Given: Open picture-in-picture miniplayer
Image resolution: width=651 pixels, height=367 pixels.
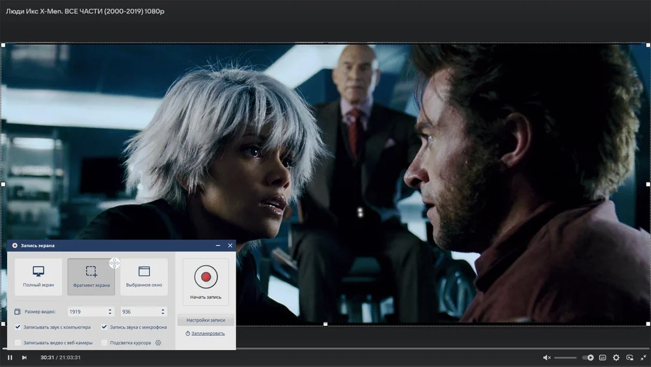Looking at the screenshot, I should pyautogui.click(x=630, y=358).
